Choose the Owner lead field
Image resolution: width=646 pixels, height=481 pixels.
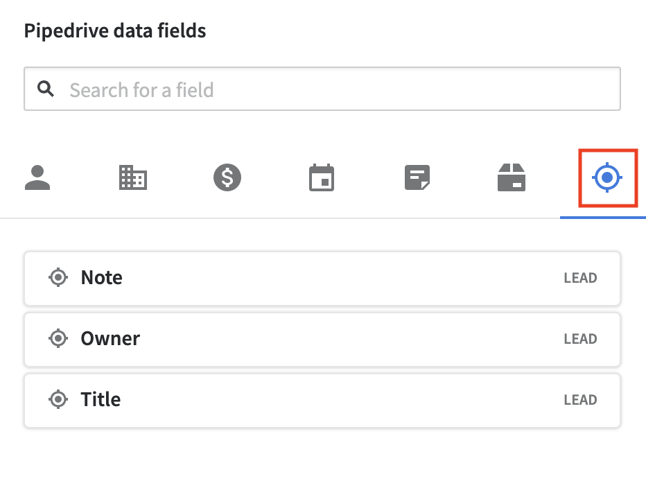(322, 339)
